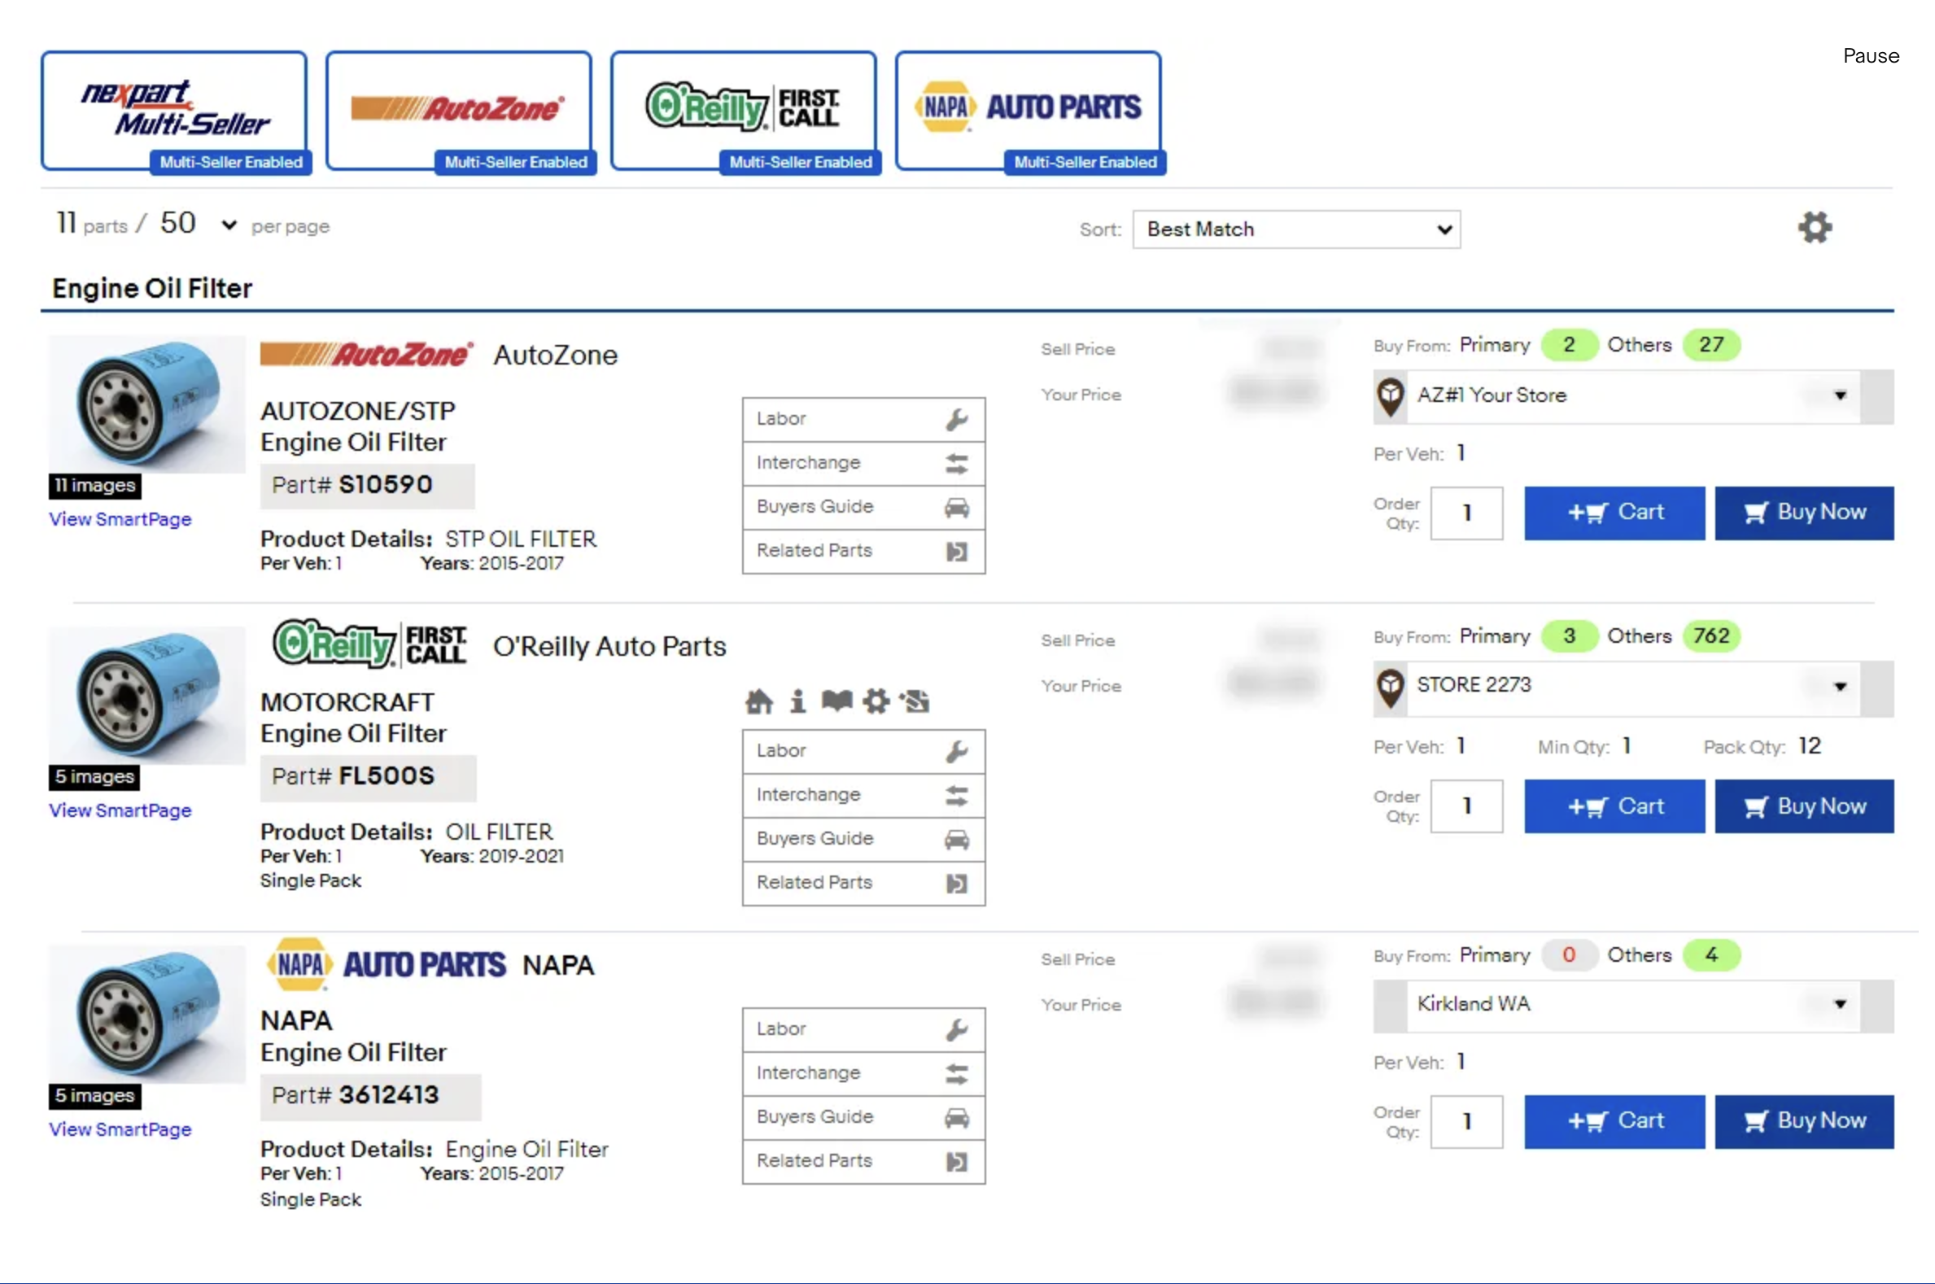The height and width of the screenshot is (1284, 1935).
Task: Switch to the O'Reilly First Call supplier tab
Action: coord(744,111)
